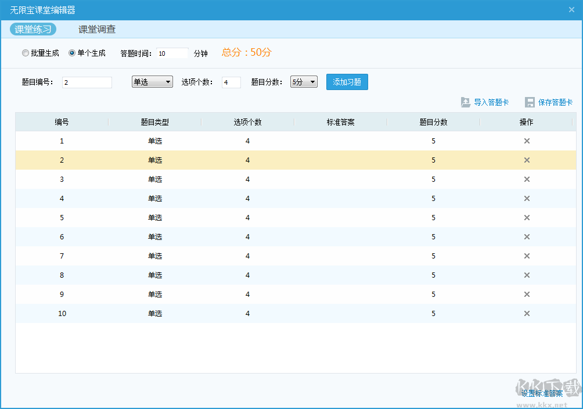Close the 无限宝课堂编辑器 window

(571, 10)
